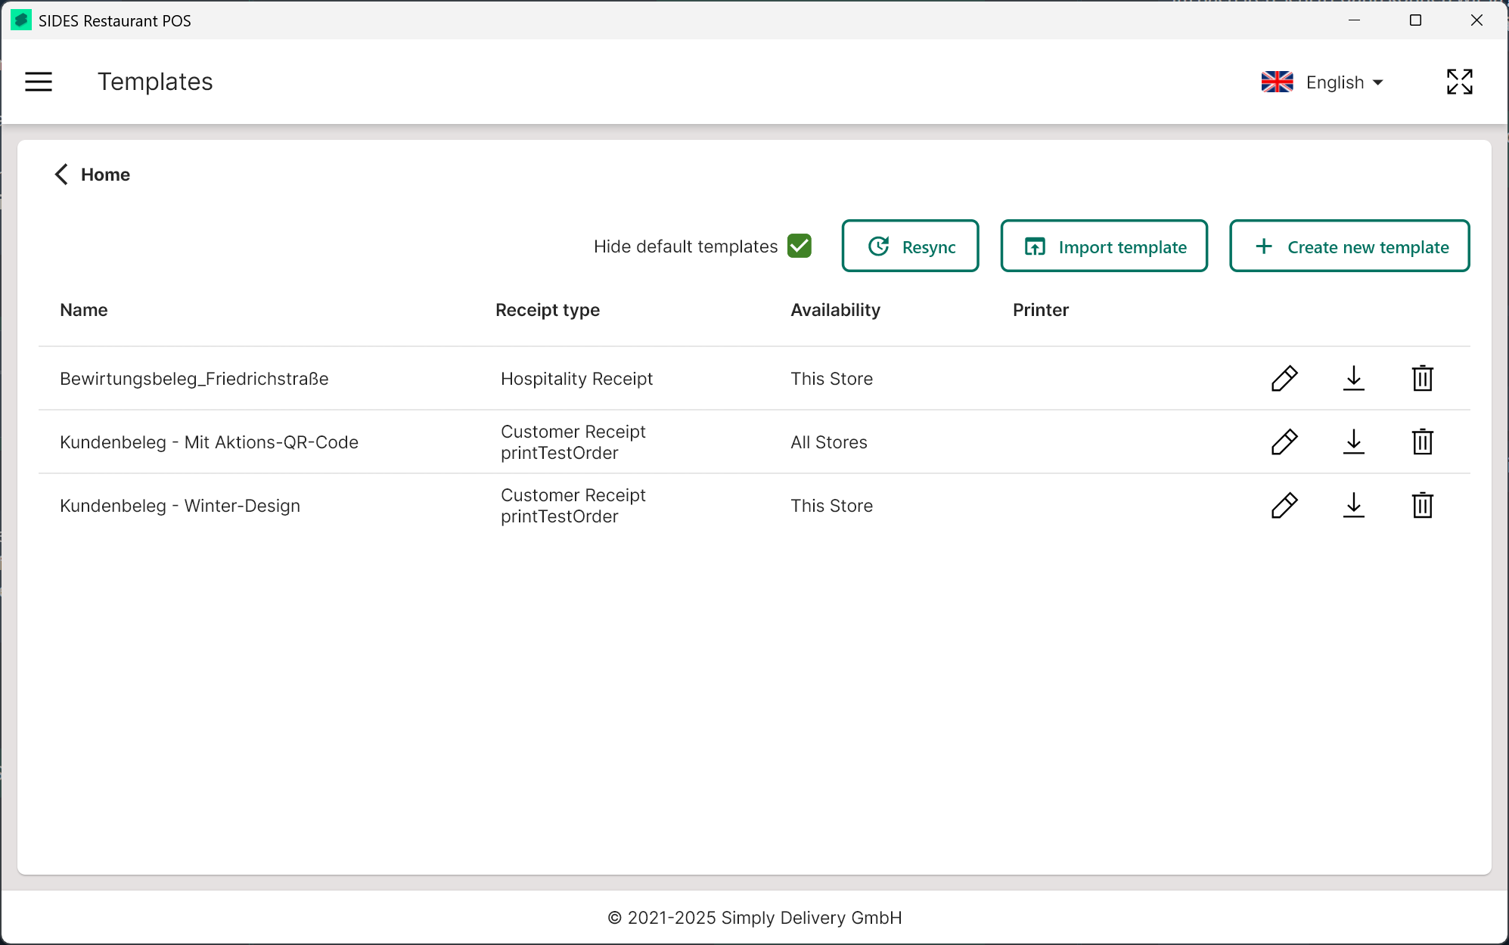Toggle fullscreen mode icon
The height and width of the screenshot is (945, 1509).
coord(1459,82)
